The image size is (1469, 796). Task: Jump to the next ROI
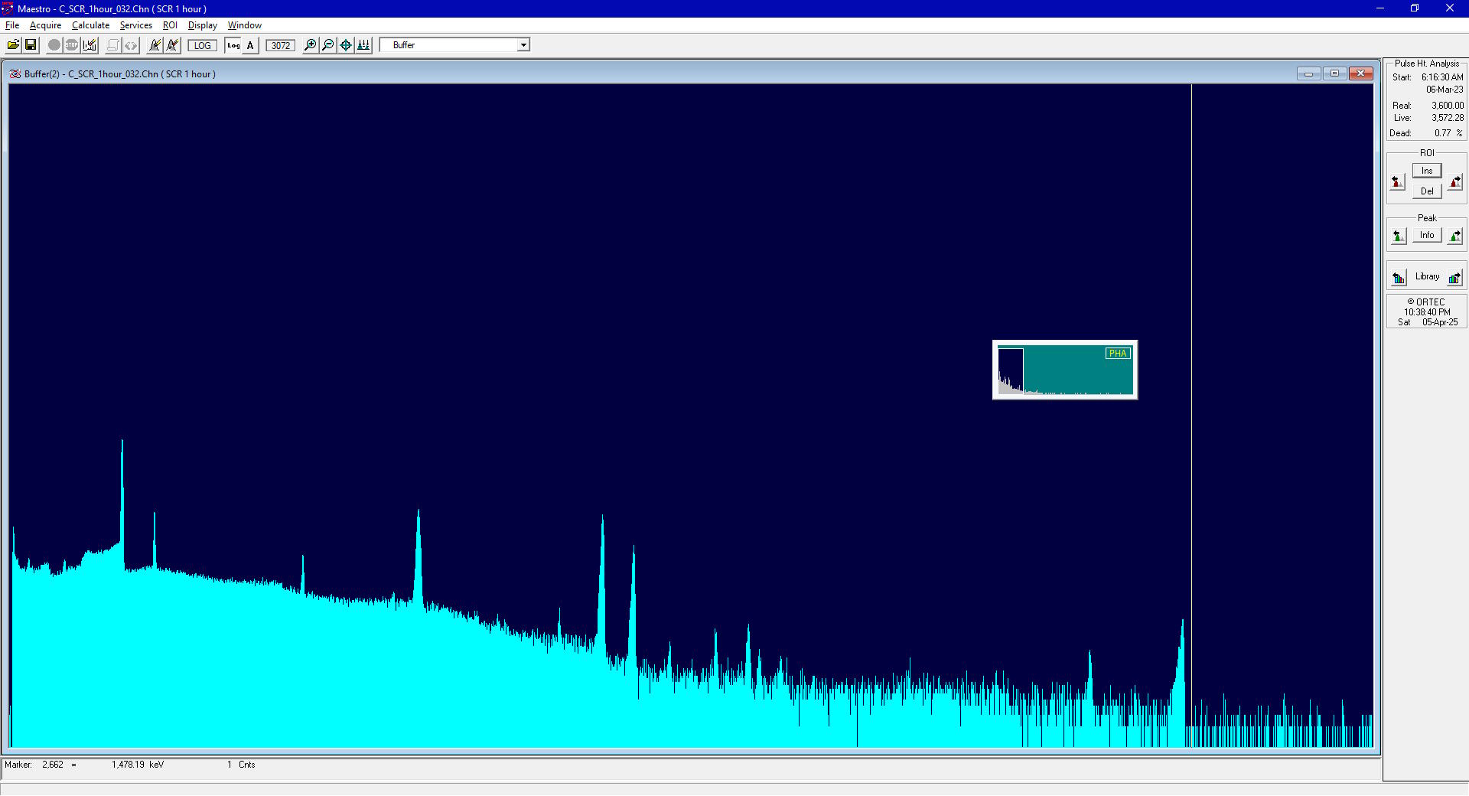coord(1453,181)
